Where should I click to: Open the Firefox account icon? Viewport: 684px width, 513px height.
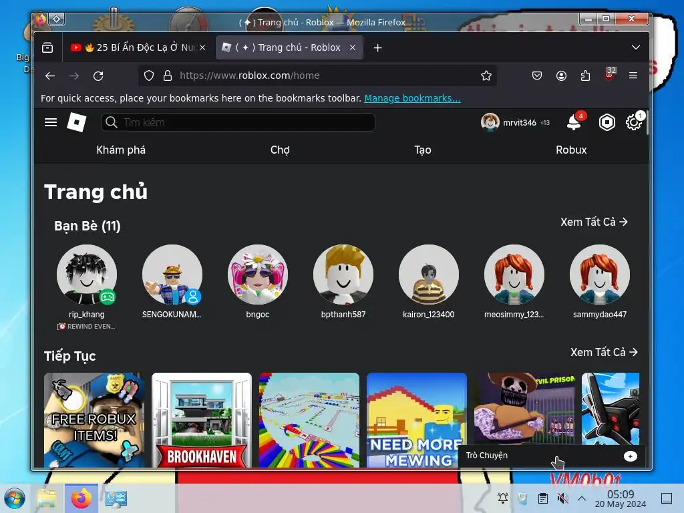pos(561,76)
